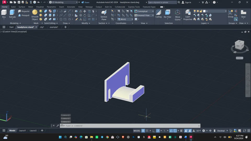Switch to the clip* drawing tab
Screen dimensions: 251x141
[x=42, y=27]
